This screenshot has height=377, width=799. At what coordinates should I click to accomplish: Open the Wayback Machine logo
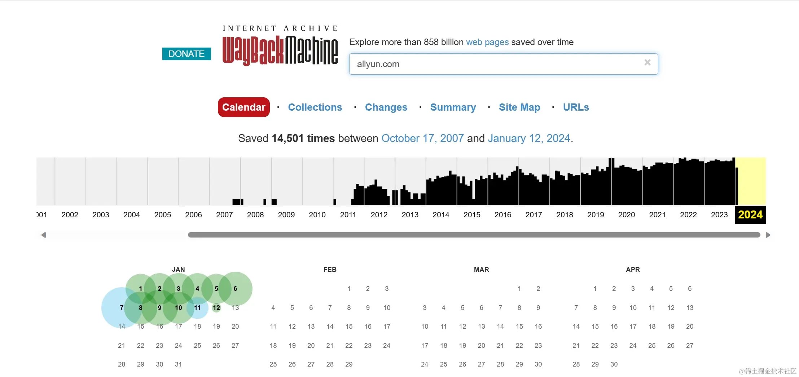point(280,45)
